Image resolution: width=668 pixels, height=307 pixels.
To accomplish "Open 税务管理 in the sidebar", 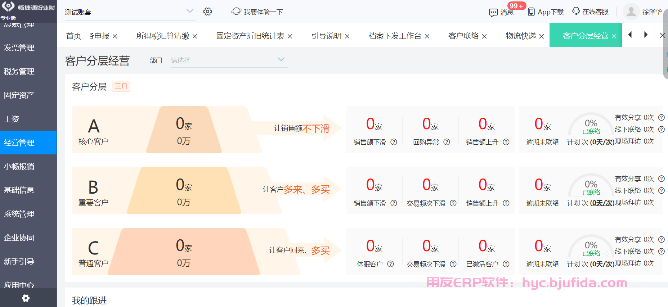I will point(28,71).
